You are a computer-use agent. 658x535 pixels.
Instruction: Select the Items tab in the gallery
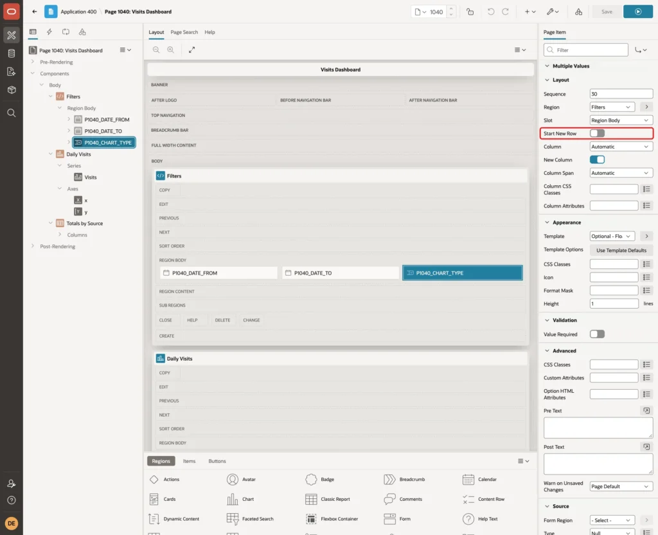tap(190, 461)
